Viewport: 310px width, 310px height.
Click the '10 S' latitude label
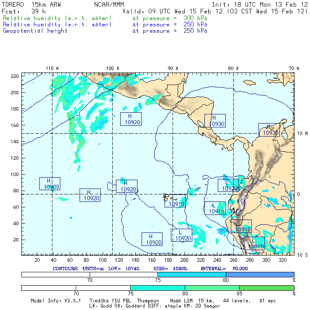[302, 255]
